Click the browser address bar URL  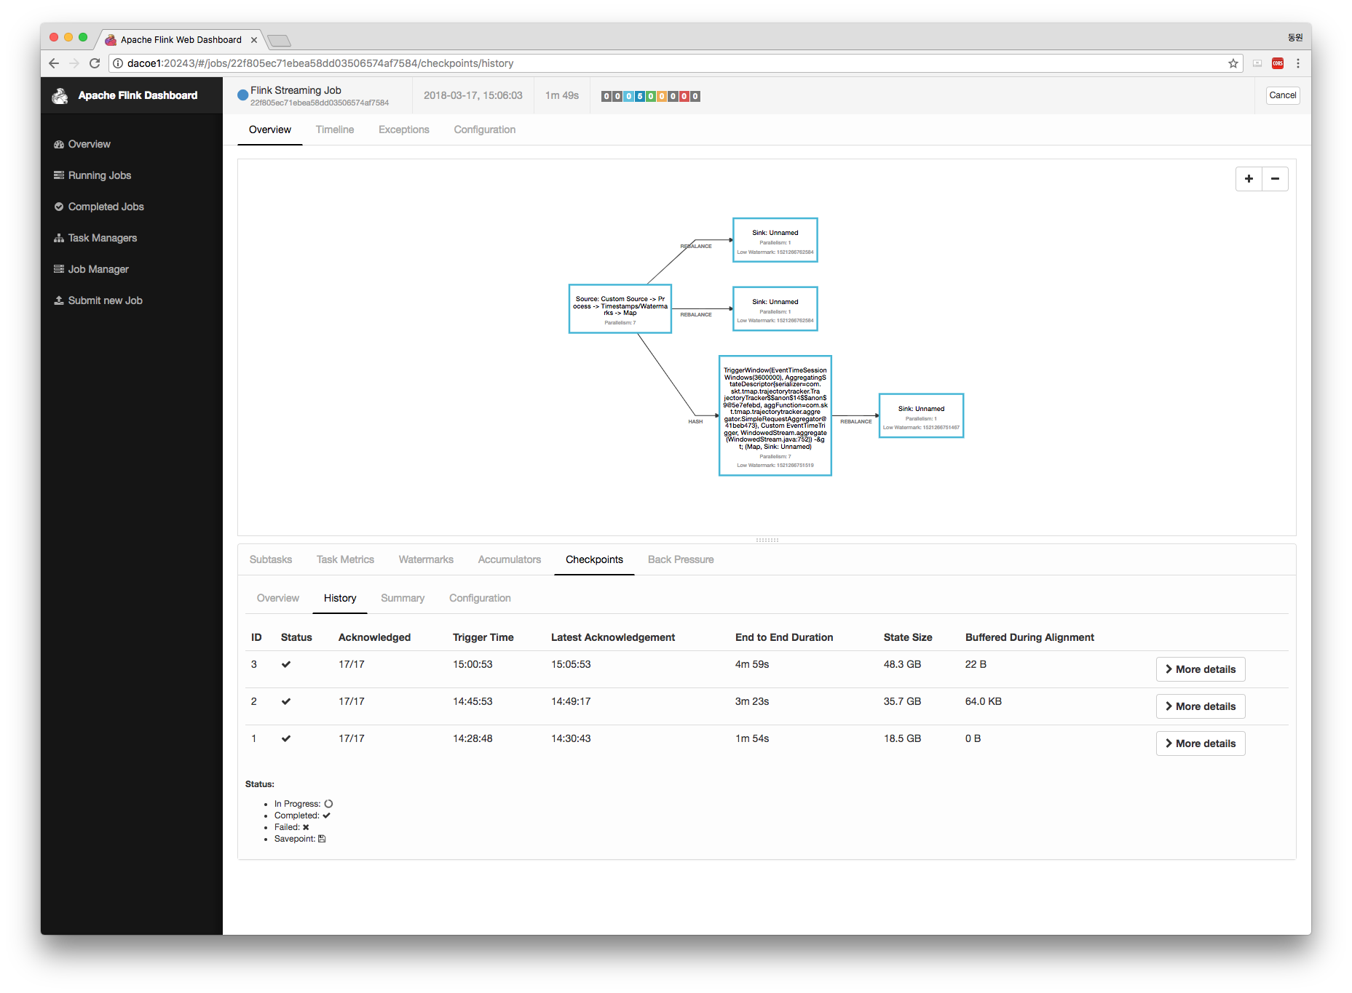point(320,63)
